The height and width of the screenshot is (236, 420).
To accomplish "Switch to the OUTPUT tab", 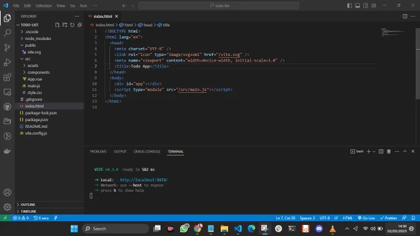I will coord(120,151).
